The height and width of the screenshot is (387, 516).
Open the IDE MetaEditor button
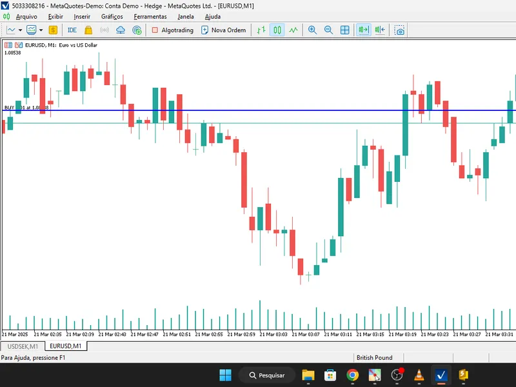coord(72,30)
